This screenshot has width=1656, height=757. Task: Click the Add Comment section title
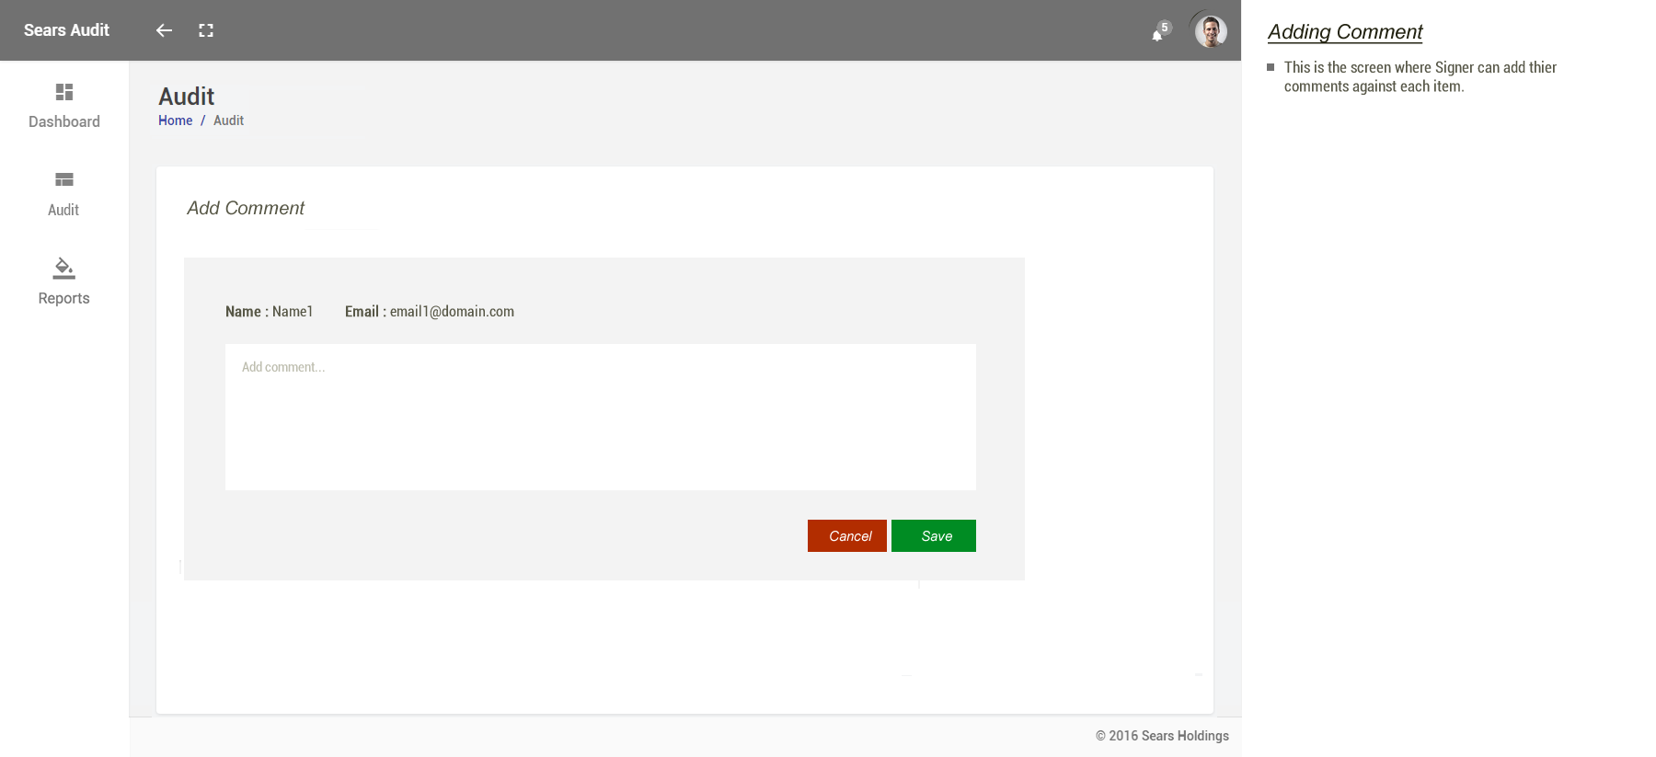tap(246, 209)
